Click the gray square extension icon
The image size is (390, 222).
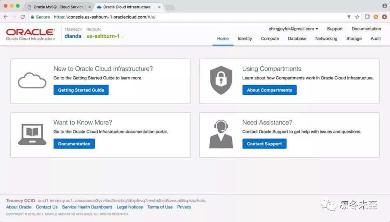pyautogui.click(x=367, y=17)
